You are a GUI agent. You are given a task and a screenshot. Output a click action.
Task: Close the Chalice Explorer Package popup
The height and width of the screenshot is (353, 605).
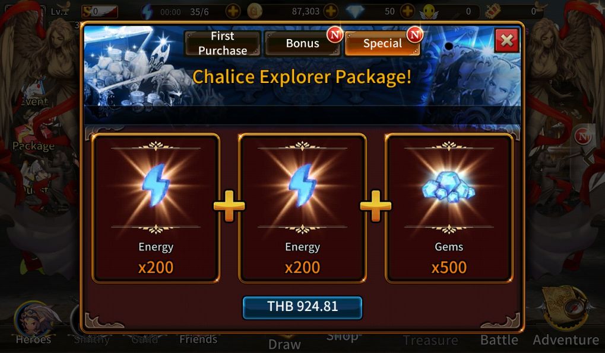click(506, 40)
